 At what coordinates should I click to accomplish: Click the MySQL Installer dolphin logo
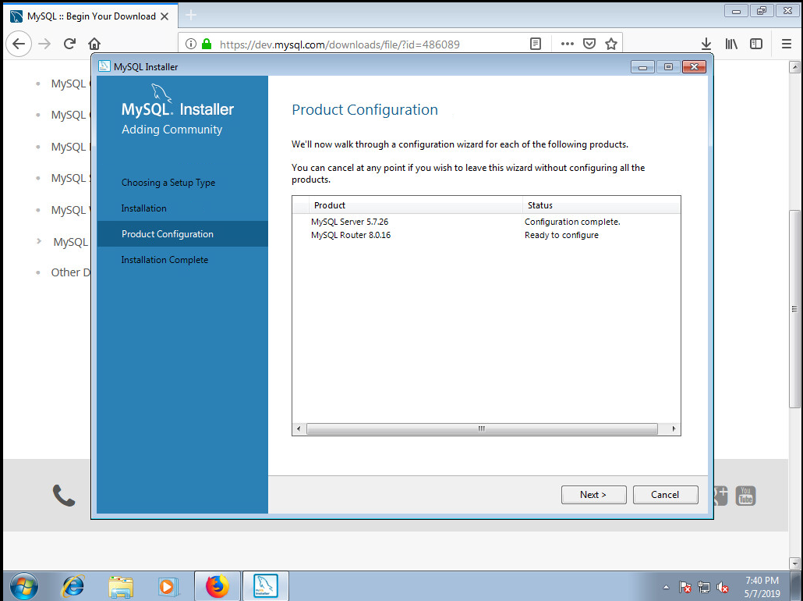click(x=161, y=93)
